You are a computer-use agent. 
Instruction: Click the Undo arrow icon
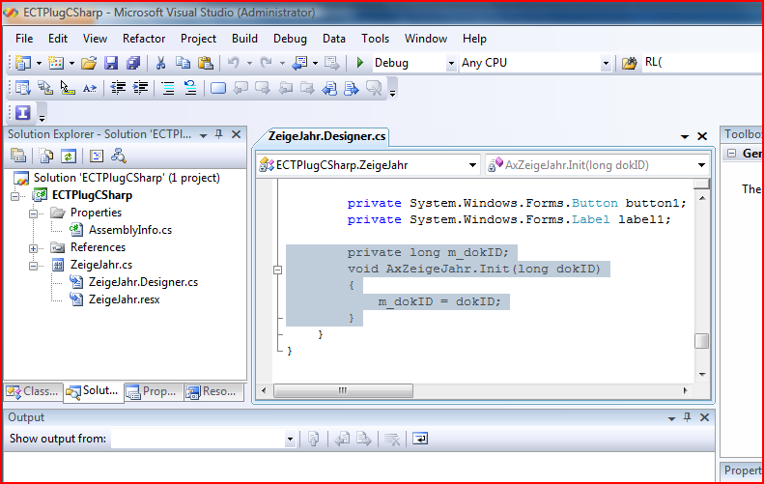234,63
